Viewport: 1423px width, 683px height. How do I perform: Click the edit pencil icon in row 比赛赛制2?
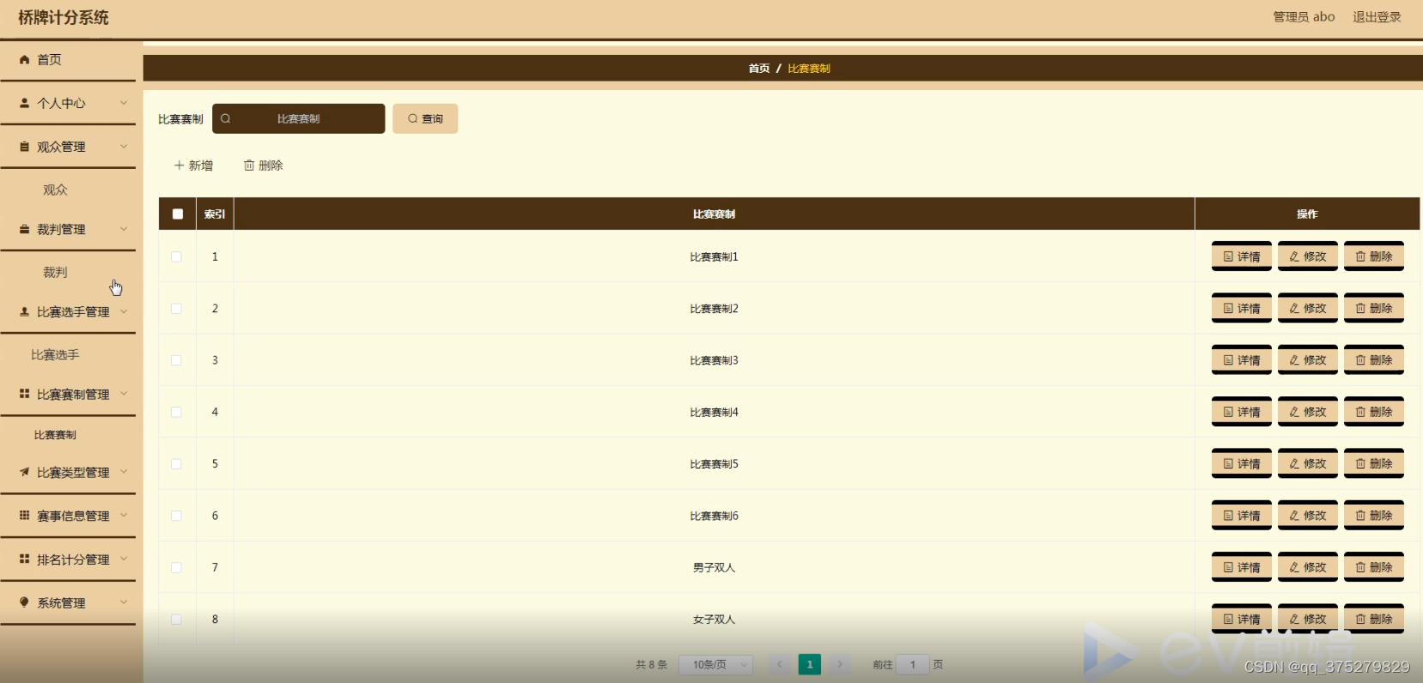pos(1294,308)
